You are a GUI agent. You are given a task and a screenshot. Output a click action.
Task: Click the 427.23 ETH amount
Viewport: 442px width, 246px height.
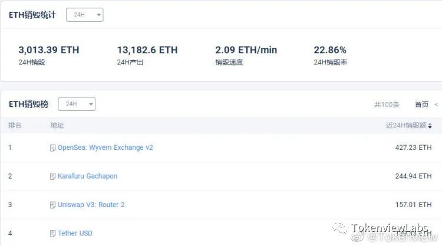coord(413,147)
